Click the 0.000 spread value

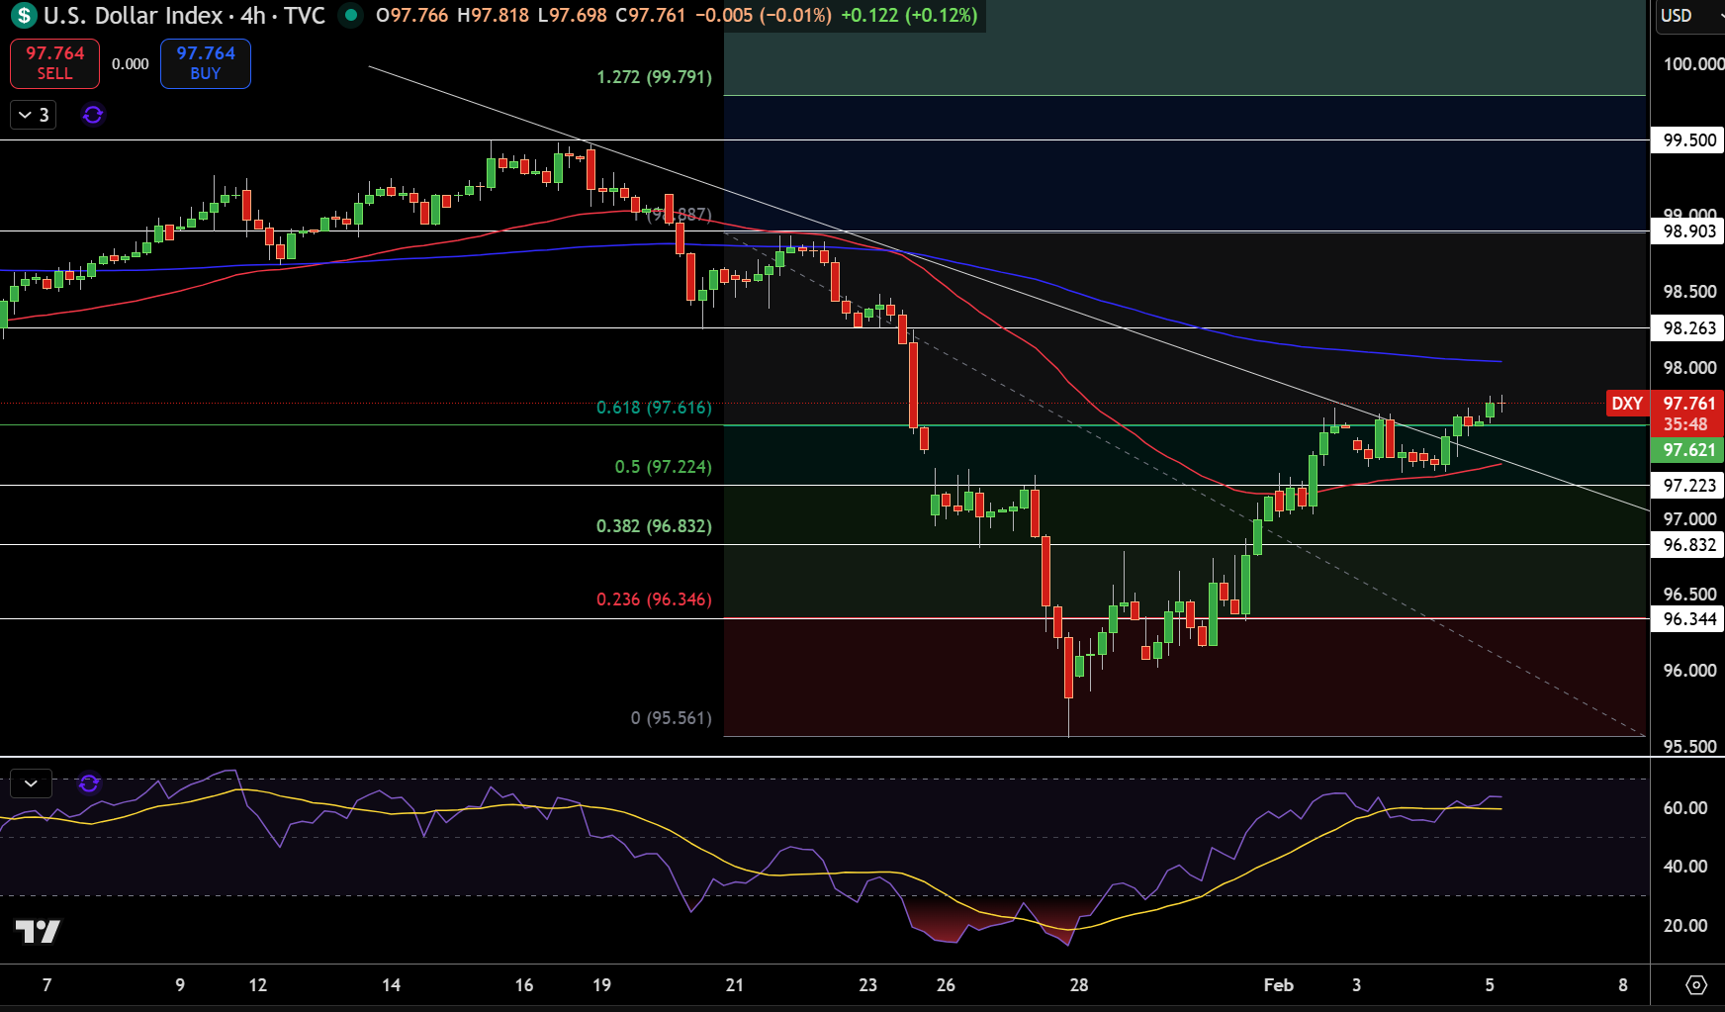coord(131,64)
